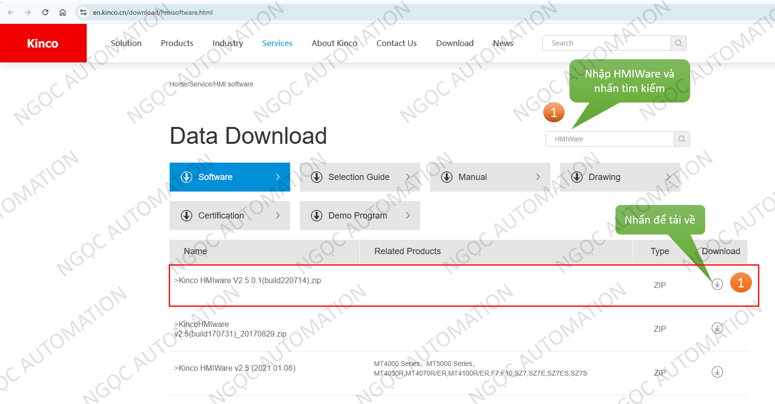Expand Software with its chevron
775x404 pixels.
tap(277, 177)
